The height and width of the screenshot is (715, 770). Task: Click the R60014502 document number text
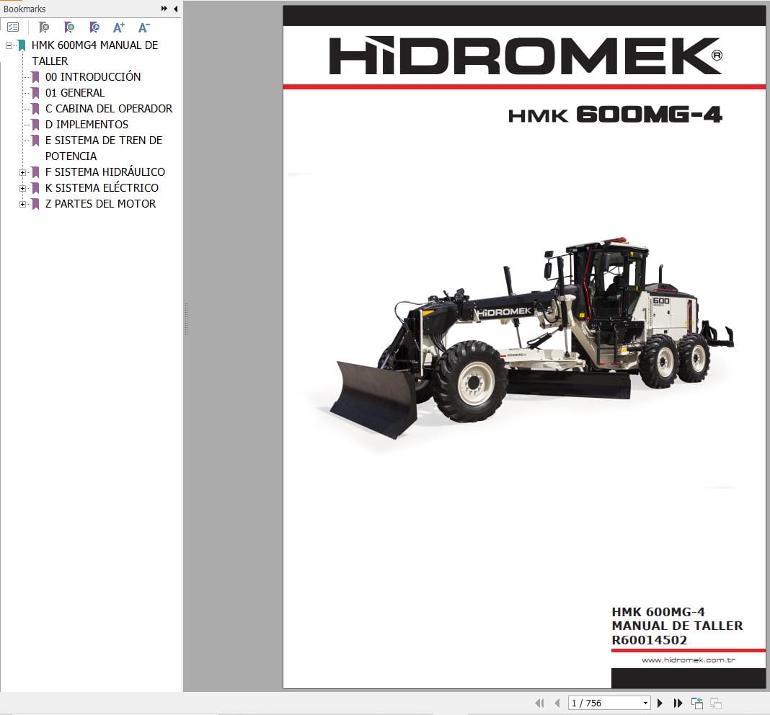pyautogui.click(x=649, y=640)
